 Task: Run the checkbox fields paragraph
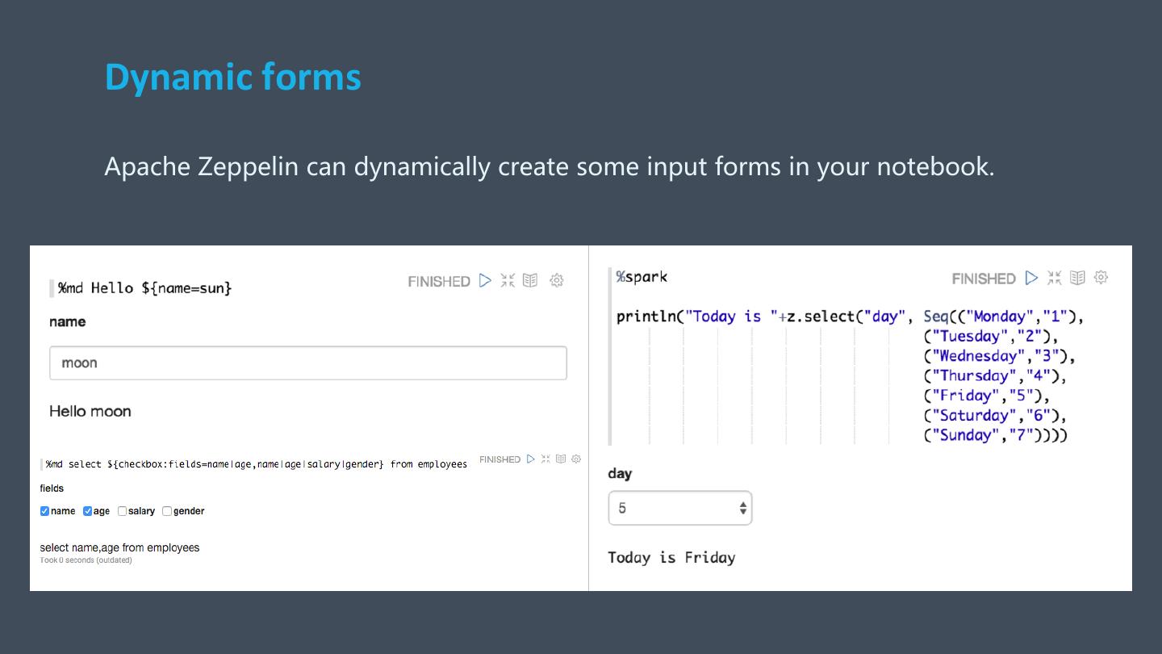[531, 459]
